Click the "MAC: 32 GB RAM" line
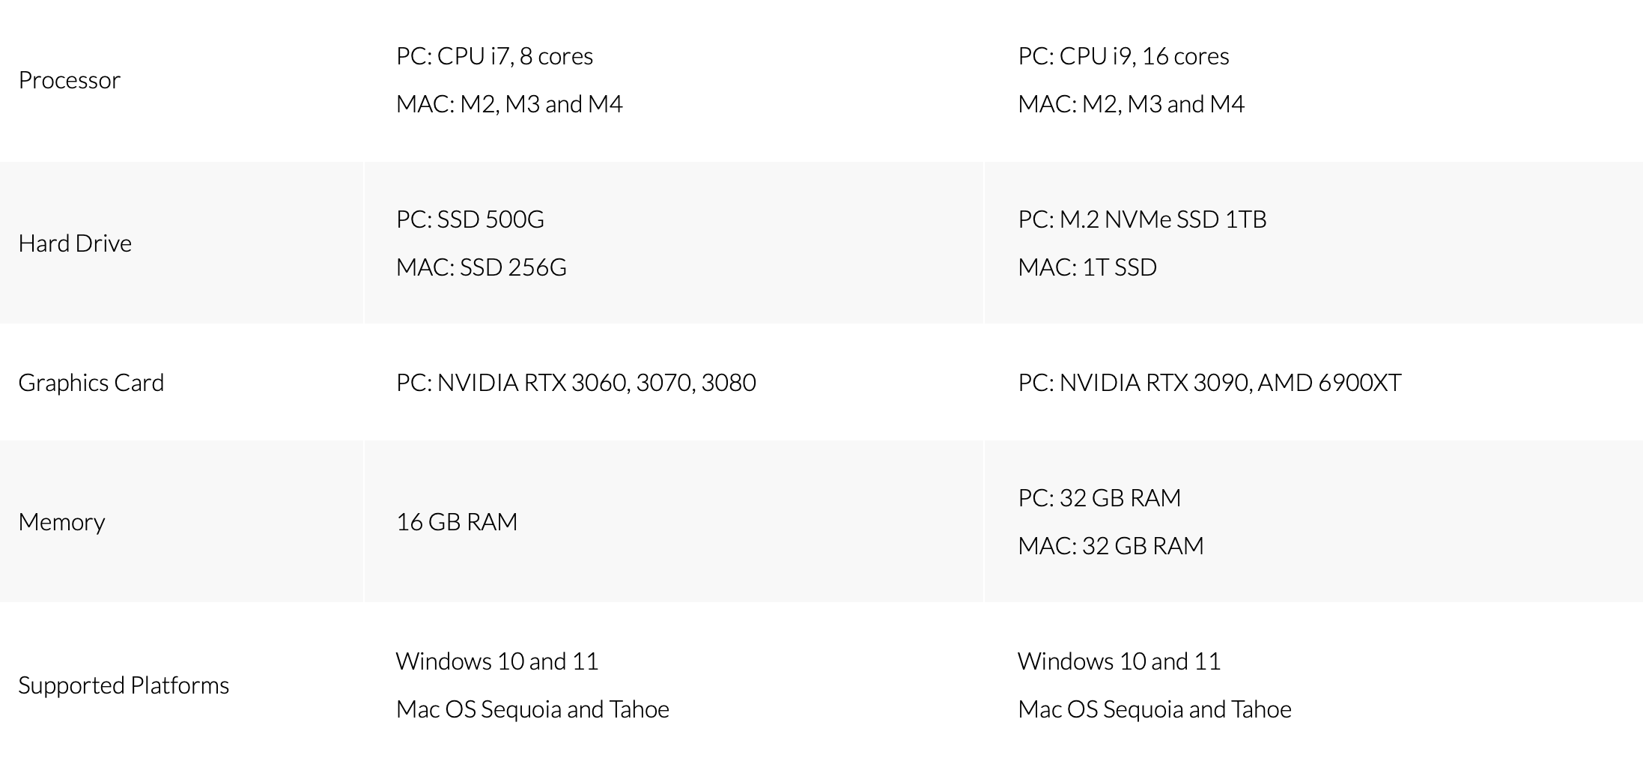 [1111, 546]
